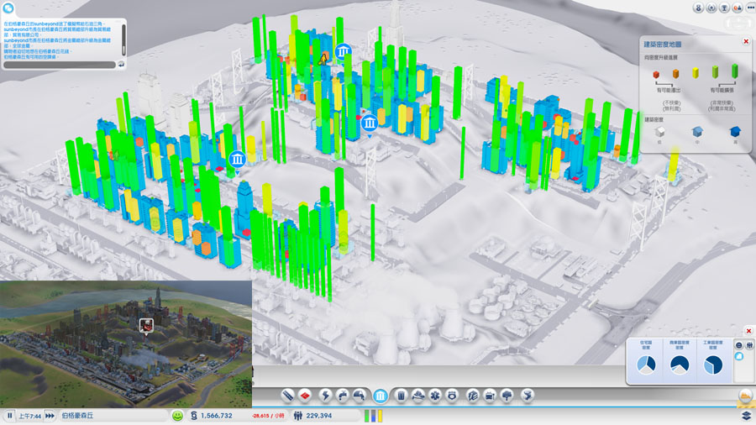
Task: Open the Health services menu
Action: 435,395
